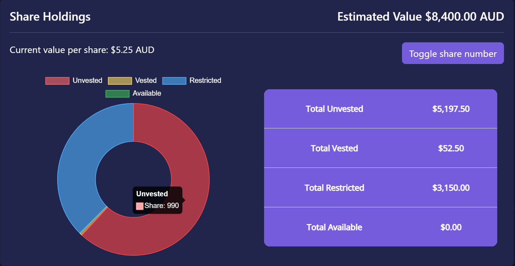Click the Estimated Value $8,400.00 AUD text
Image resolution: width=515 pixels, height=266 pixels.
coord(420,17)
